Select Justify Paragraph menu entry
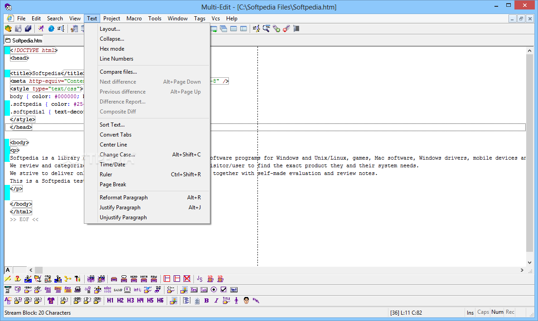The image size is (538, 321). [147, 208]
